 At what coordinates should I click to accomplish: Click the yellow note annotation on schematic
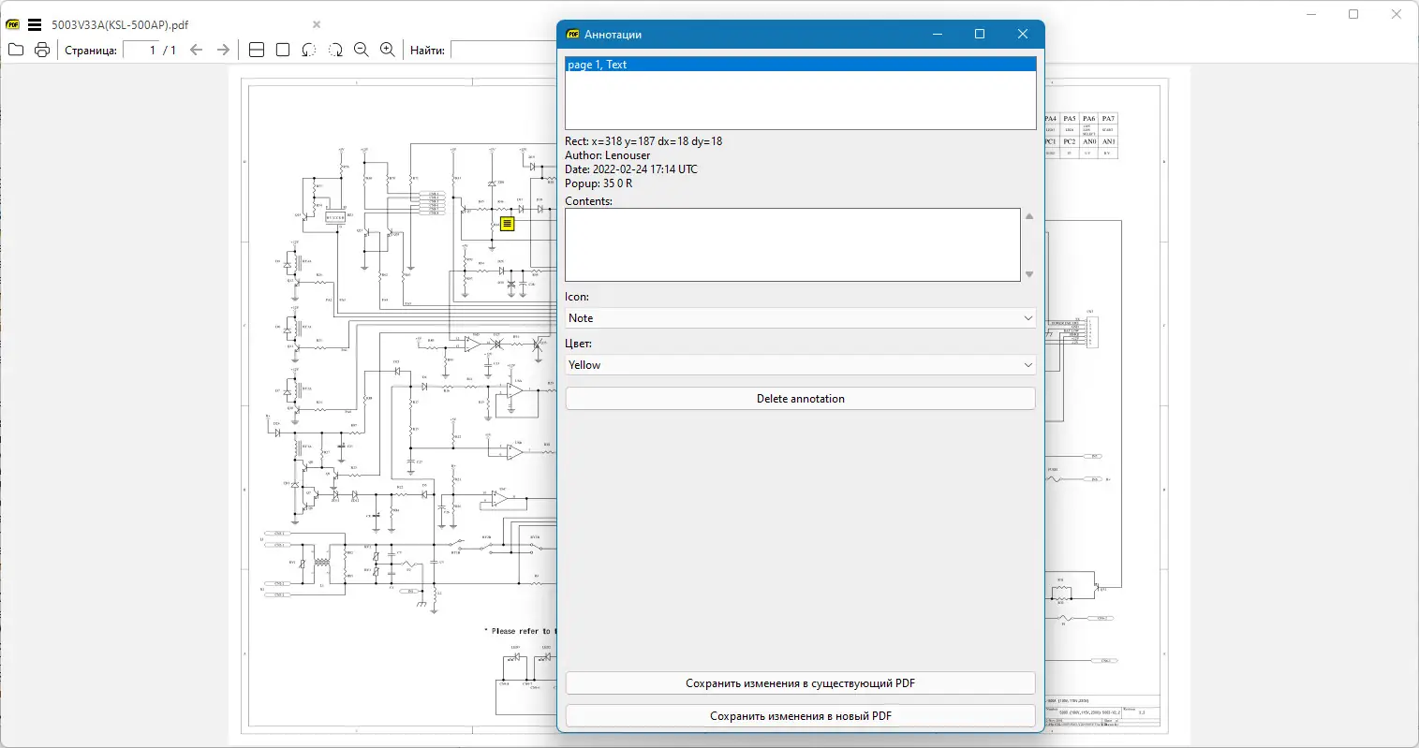(507, 224)
